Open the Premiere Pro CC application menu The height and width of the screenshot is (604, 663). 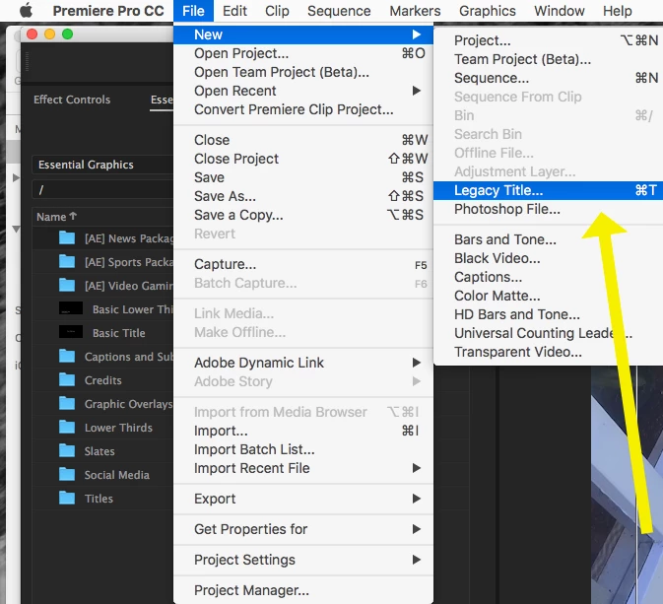108,11
